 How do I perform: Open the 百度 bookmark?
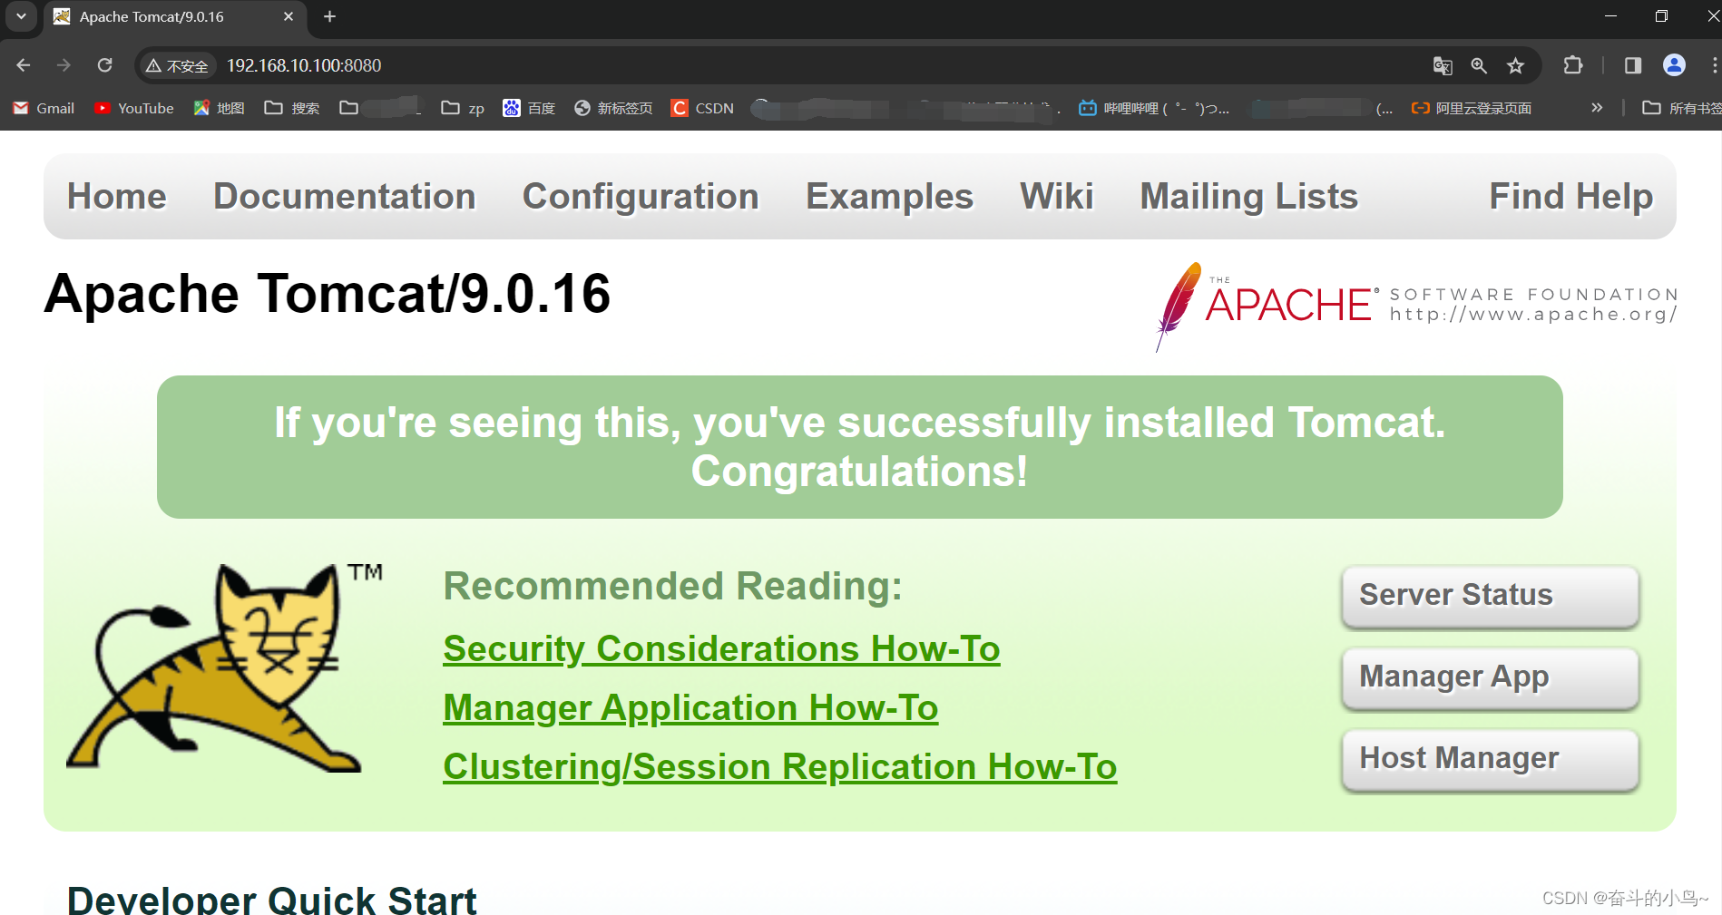point(529,108)
